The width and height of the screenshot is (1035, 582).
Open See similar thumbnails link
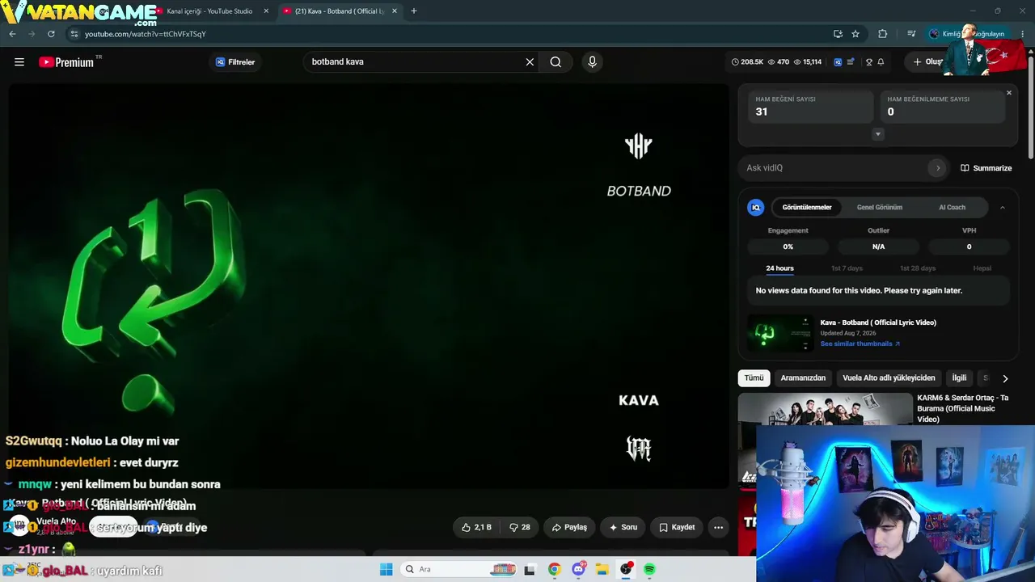(860, 344)
